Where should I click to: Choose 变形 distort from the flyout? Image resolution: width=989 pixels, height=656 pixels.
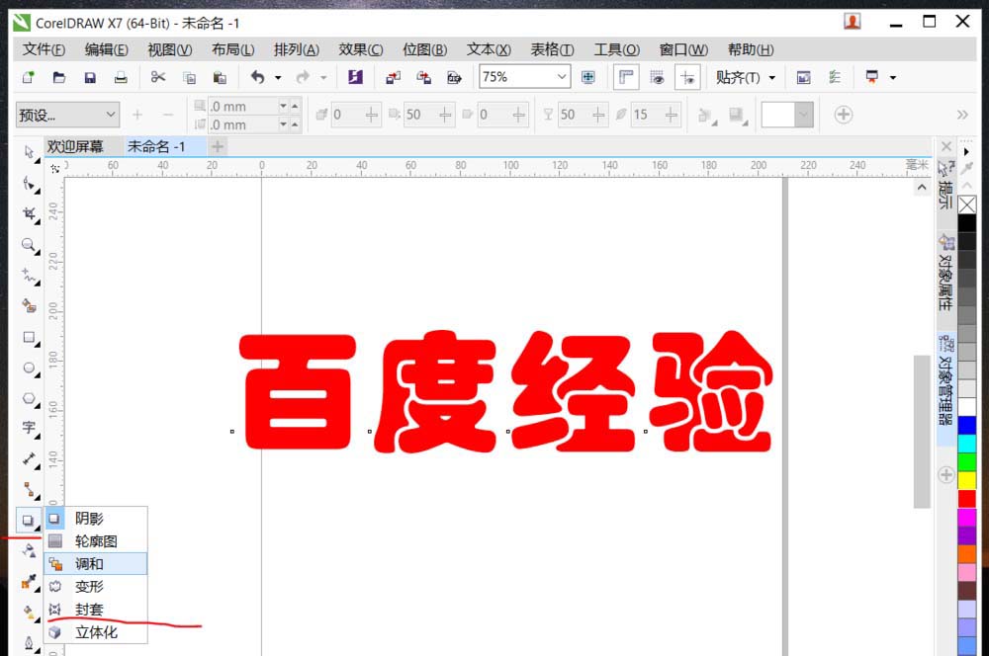pos(96,587)
